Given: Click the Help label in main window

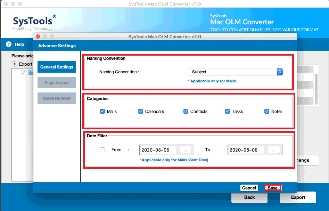Looking at the screenshot, I should pos(19,44).
